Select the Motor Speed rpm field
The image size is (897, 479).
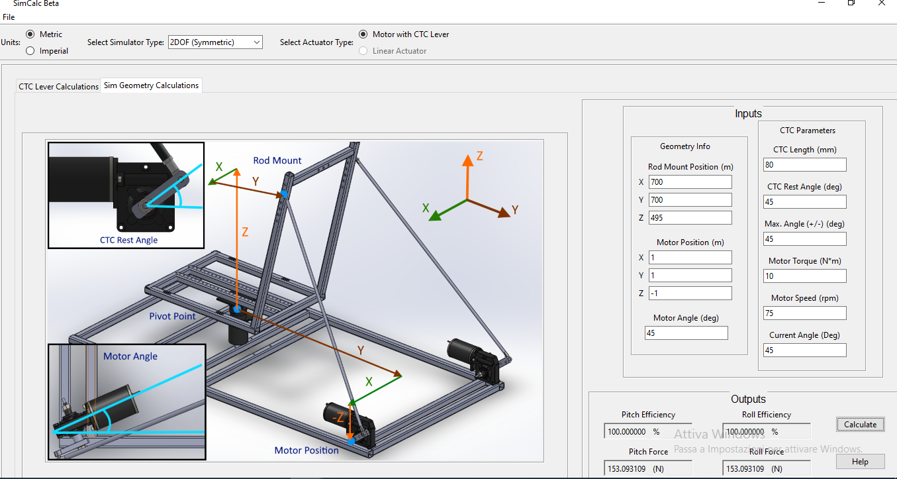click(x=804, y=313)
